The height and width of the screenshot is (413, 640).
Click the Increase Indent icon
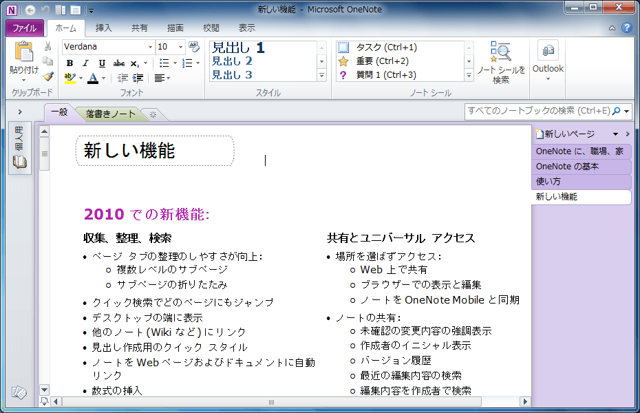[138, 78]
